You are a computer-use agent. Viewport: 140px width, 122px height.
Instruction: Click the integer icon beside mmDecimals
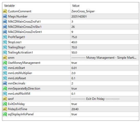5,83
